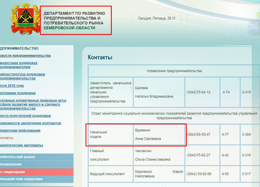Open 'нфраструктура поддержки предпринимательства' link
The width and height of the screenshot is (260, 187).
tap(23, 76)
